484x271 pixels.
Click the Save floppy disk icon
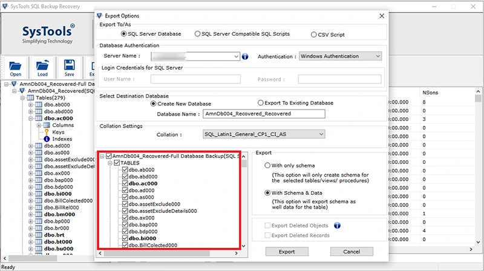coord(69,65)
